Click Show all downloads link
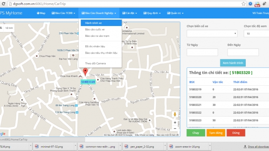 pyautogui.click(x=258, y=147)
